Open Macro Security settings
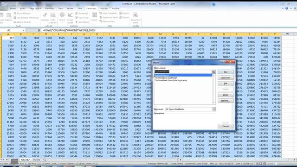The image size is (297, 167). [22, 22]
